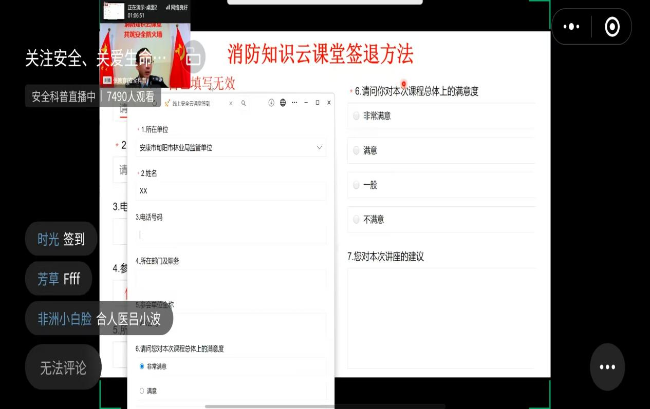The height and width of the screenshot is (409, 650).
Task: Choose 一般 satisfaction option on the slide
Action: click(356, 185)
